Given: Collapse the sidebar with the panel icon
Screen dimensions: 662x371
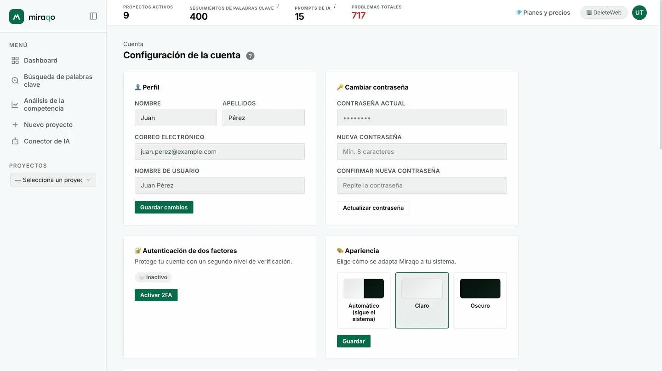Looking at the screenshot, I should click(93, 16).
